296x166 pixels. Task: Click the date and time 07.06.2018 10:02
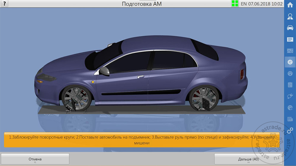point(266,4)
